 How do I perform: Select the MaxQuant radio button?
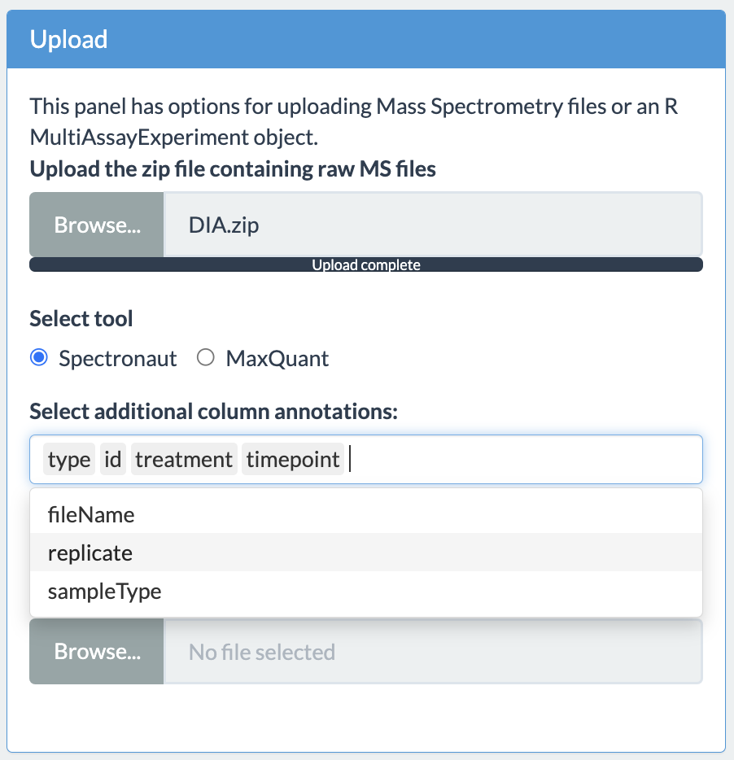[206, 358]
